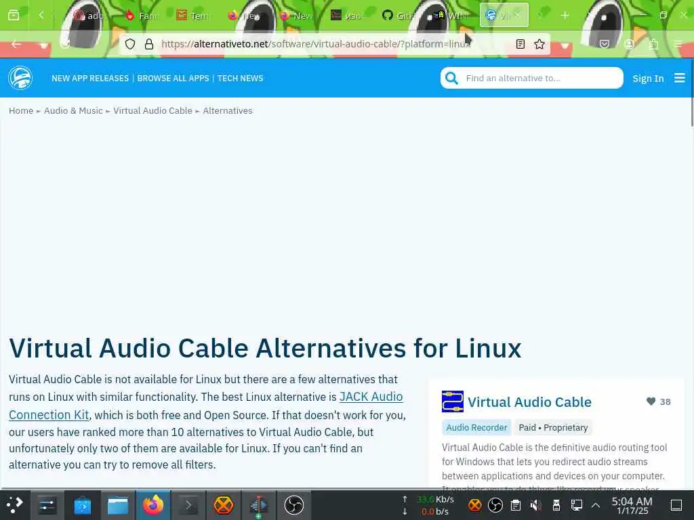694x520 pixels.
Task: Open Firefox account menu
Action: click(x=630, y=44)
